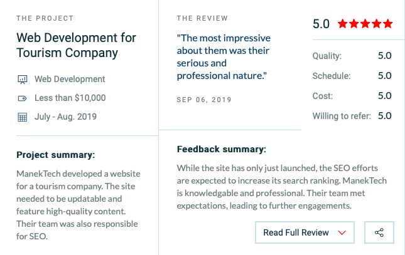Click the Schedule rating row
The height and width of the screenshot is (255, 405).
(x=352, y=76)
